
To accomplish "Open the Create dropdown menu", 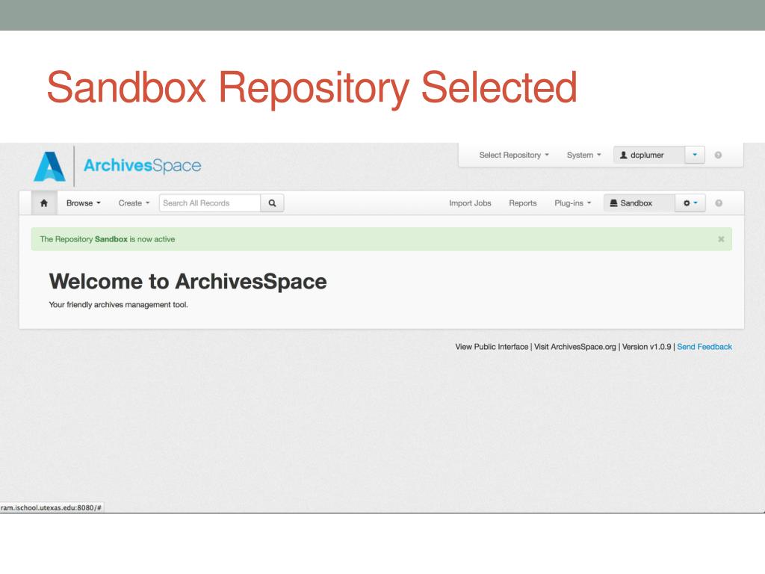I will (134, 203).
